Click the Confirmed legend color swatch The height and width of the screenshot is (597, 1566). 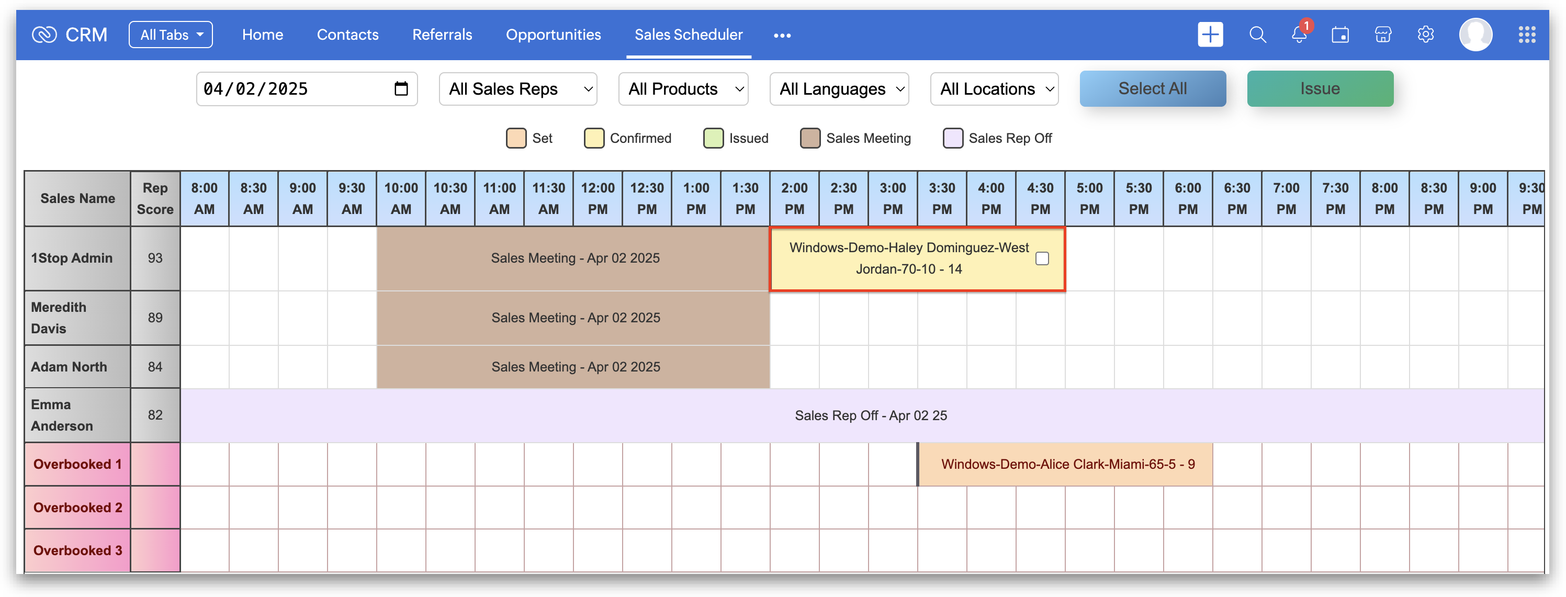593,138
